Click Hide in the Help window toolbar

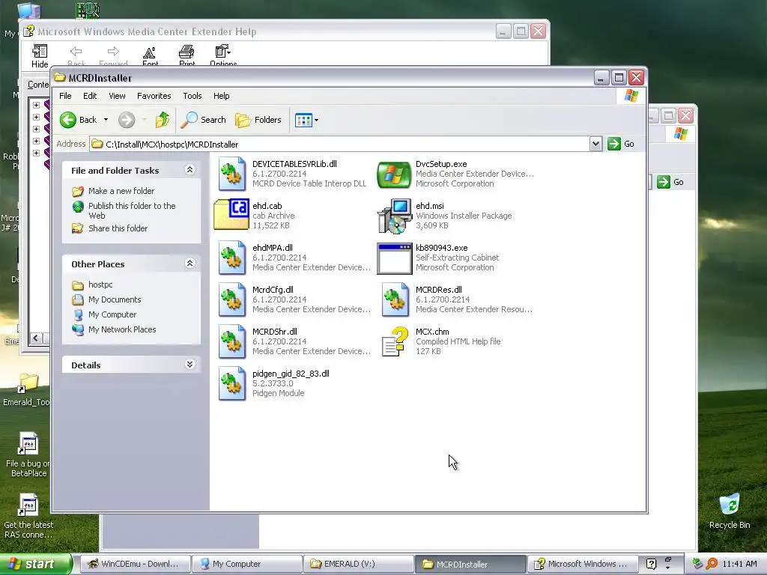click(x=40, y=56)
